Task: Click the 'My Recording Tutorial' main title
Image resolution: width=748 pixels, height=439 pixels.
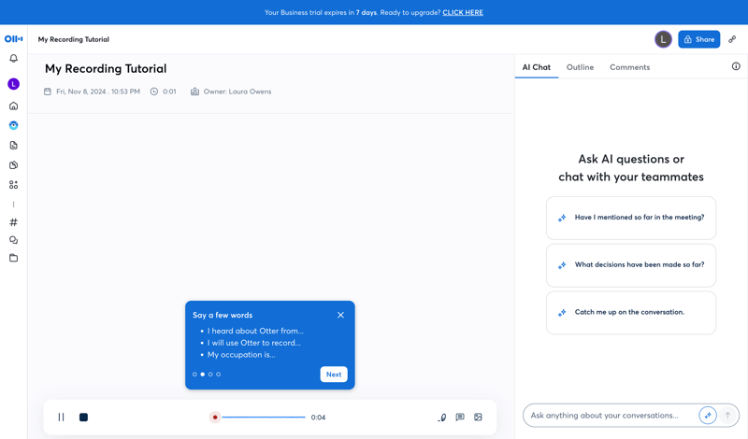Action: [x=106, y=68]
